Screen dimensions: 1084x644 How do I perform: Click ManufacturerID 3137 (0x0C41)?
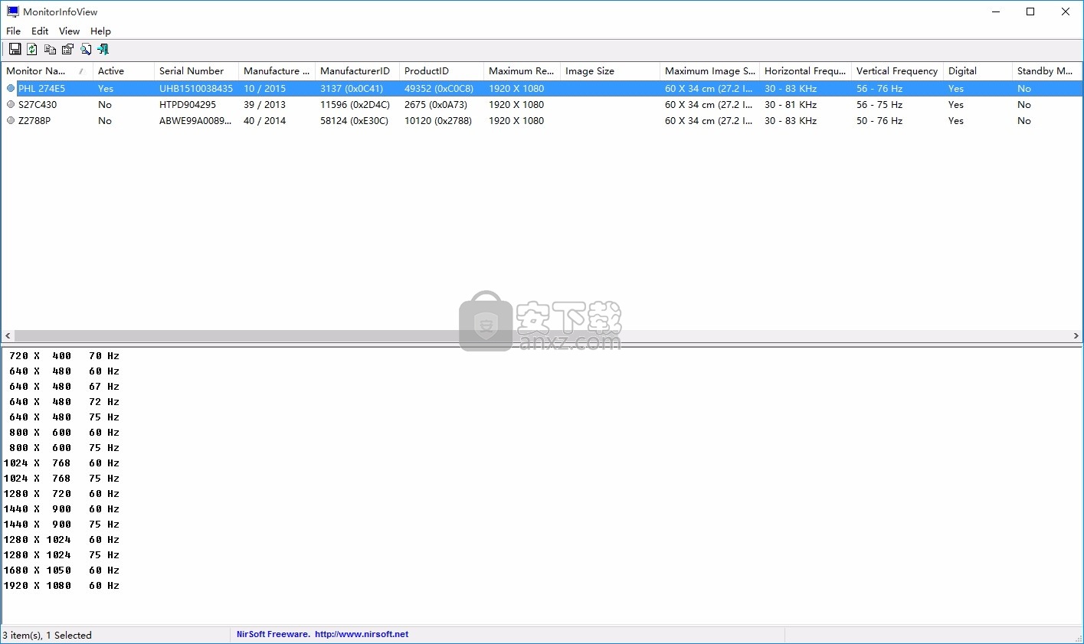point(352,88)
